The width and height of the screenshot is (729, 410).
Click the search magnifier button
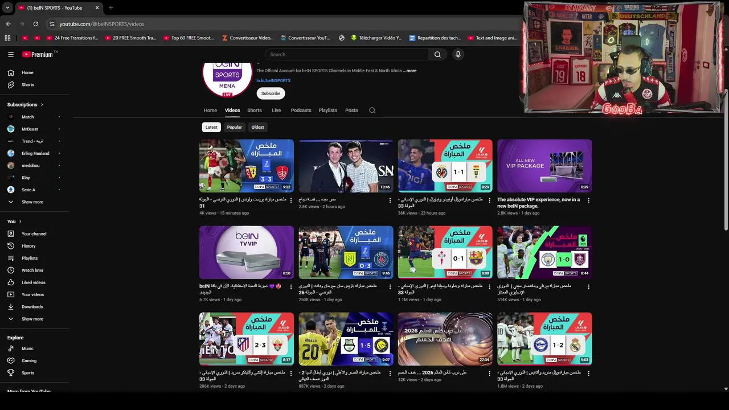tap(437, 55)
